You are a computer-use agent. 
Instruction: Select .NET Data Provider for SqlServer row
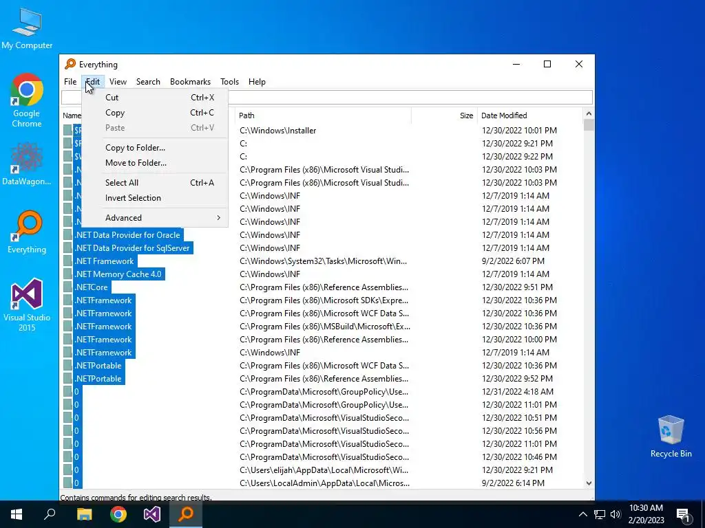[x=133, y=247]
